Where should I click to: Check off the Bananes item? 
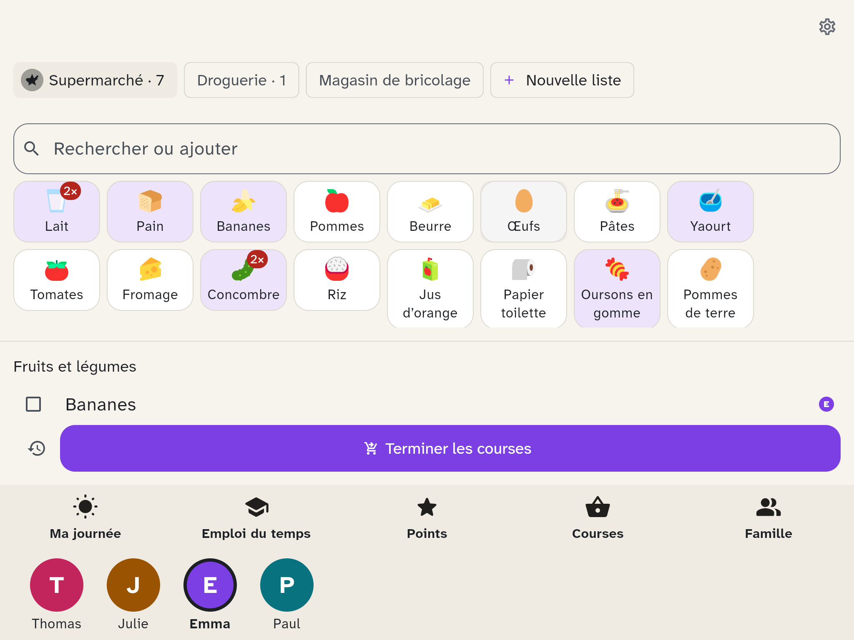point(33,404)
